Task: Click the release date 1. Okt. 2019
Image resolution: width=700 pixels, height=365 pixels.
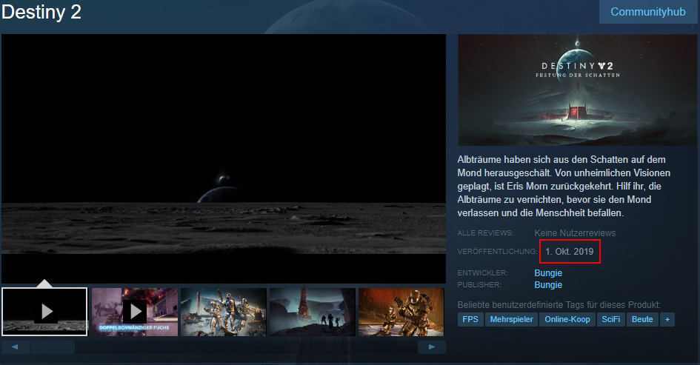Action: tap(570, 251)
